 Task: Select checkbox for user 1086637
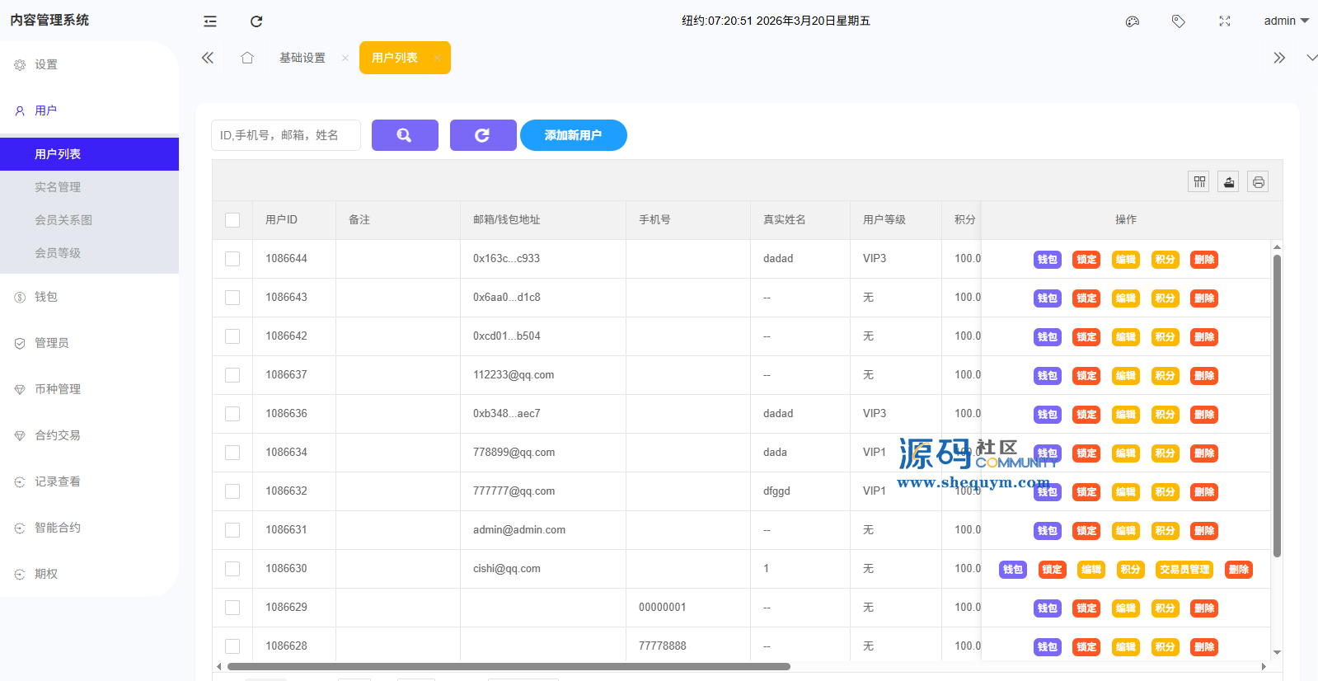pyautogui.click(x=232, y=375)
